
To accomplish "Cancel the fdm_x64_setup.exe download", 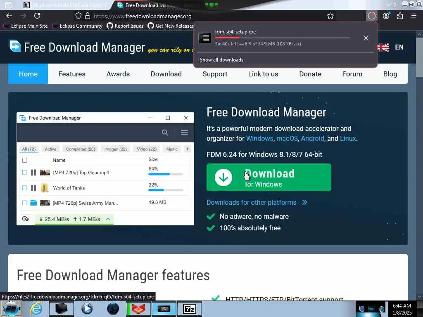I will click(x=366, y=38).
